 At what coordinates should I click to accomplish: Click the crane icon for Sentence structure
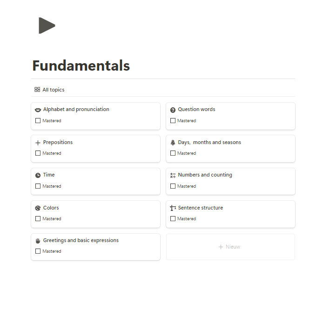(x=173, y=208)
